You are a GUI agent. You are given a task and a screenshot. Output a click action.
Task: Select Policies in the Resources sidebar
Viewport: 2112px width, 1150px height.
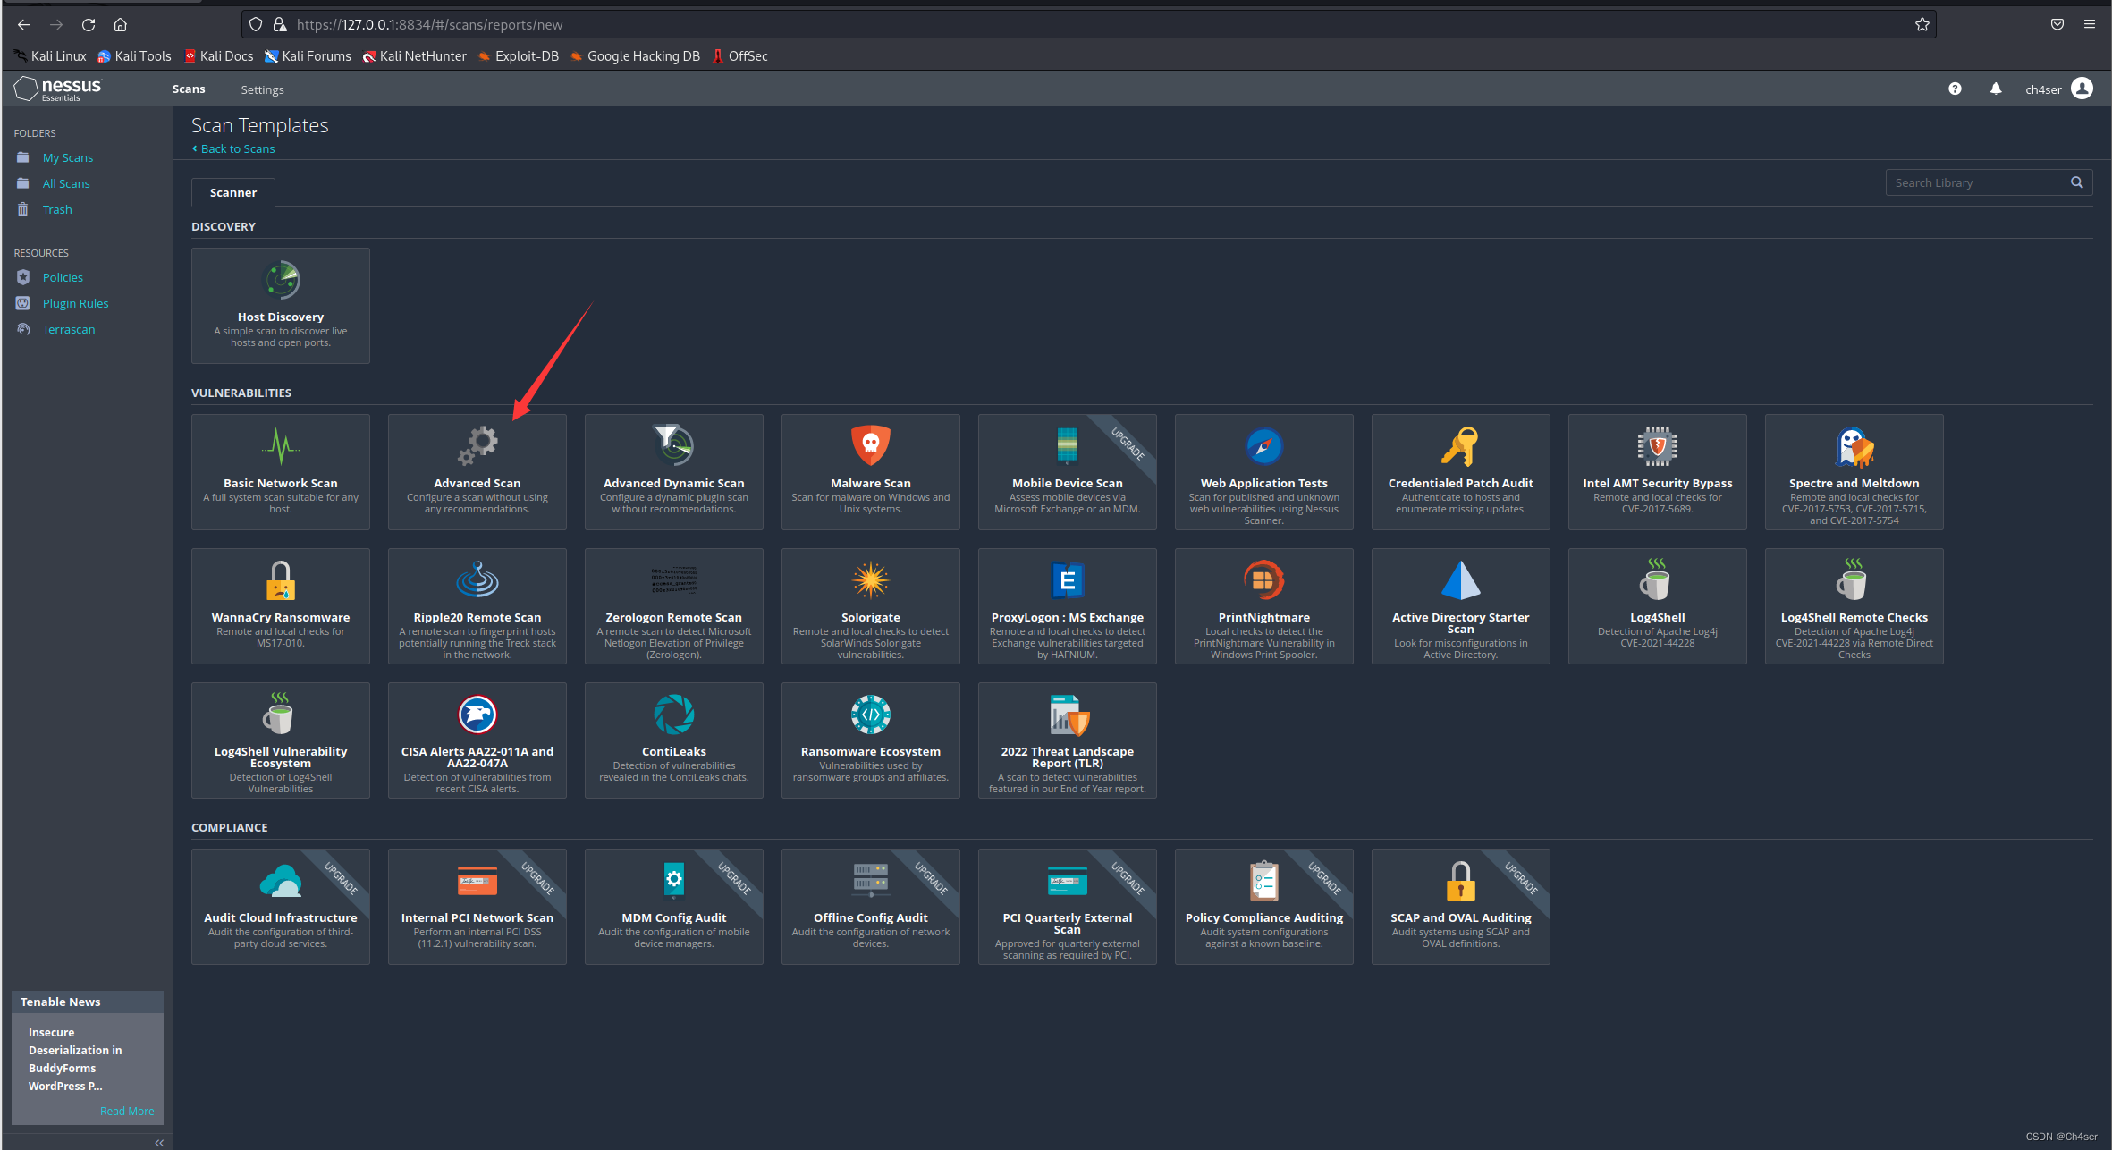click(x=62, y=277)
